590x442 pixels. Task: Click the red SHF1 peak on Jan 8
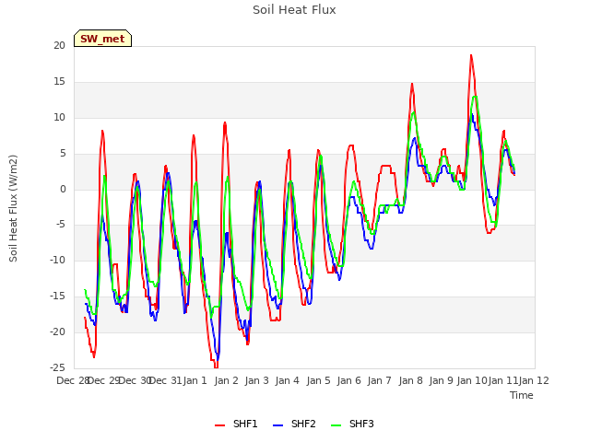(412, 84)
